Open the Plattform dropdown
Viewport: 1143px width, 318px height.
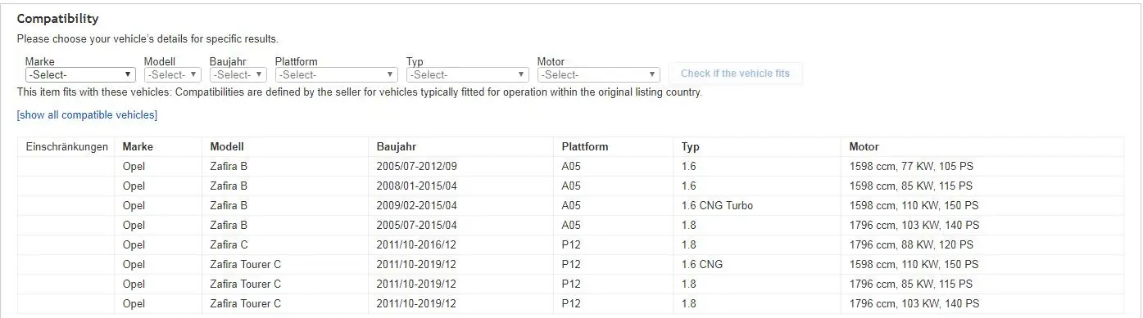pyautogui.click(x=336, y=74)
